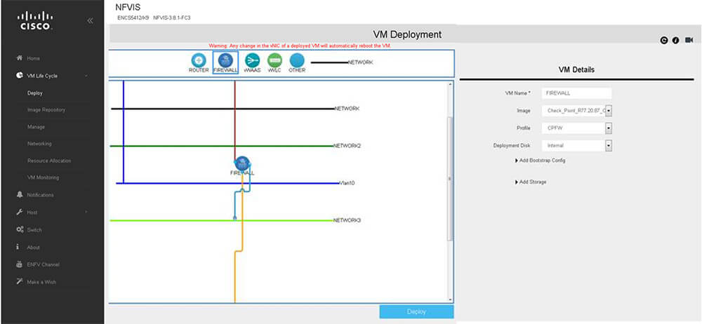The height and width of the screenshot is (324, 702).
Task: Click the info circle icon at top right
Action: (x=675, y=40)
